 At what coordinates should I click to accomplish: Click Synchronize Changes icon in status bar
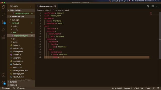[x=14, y=88]
